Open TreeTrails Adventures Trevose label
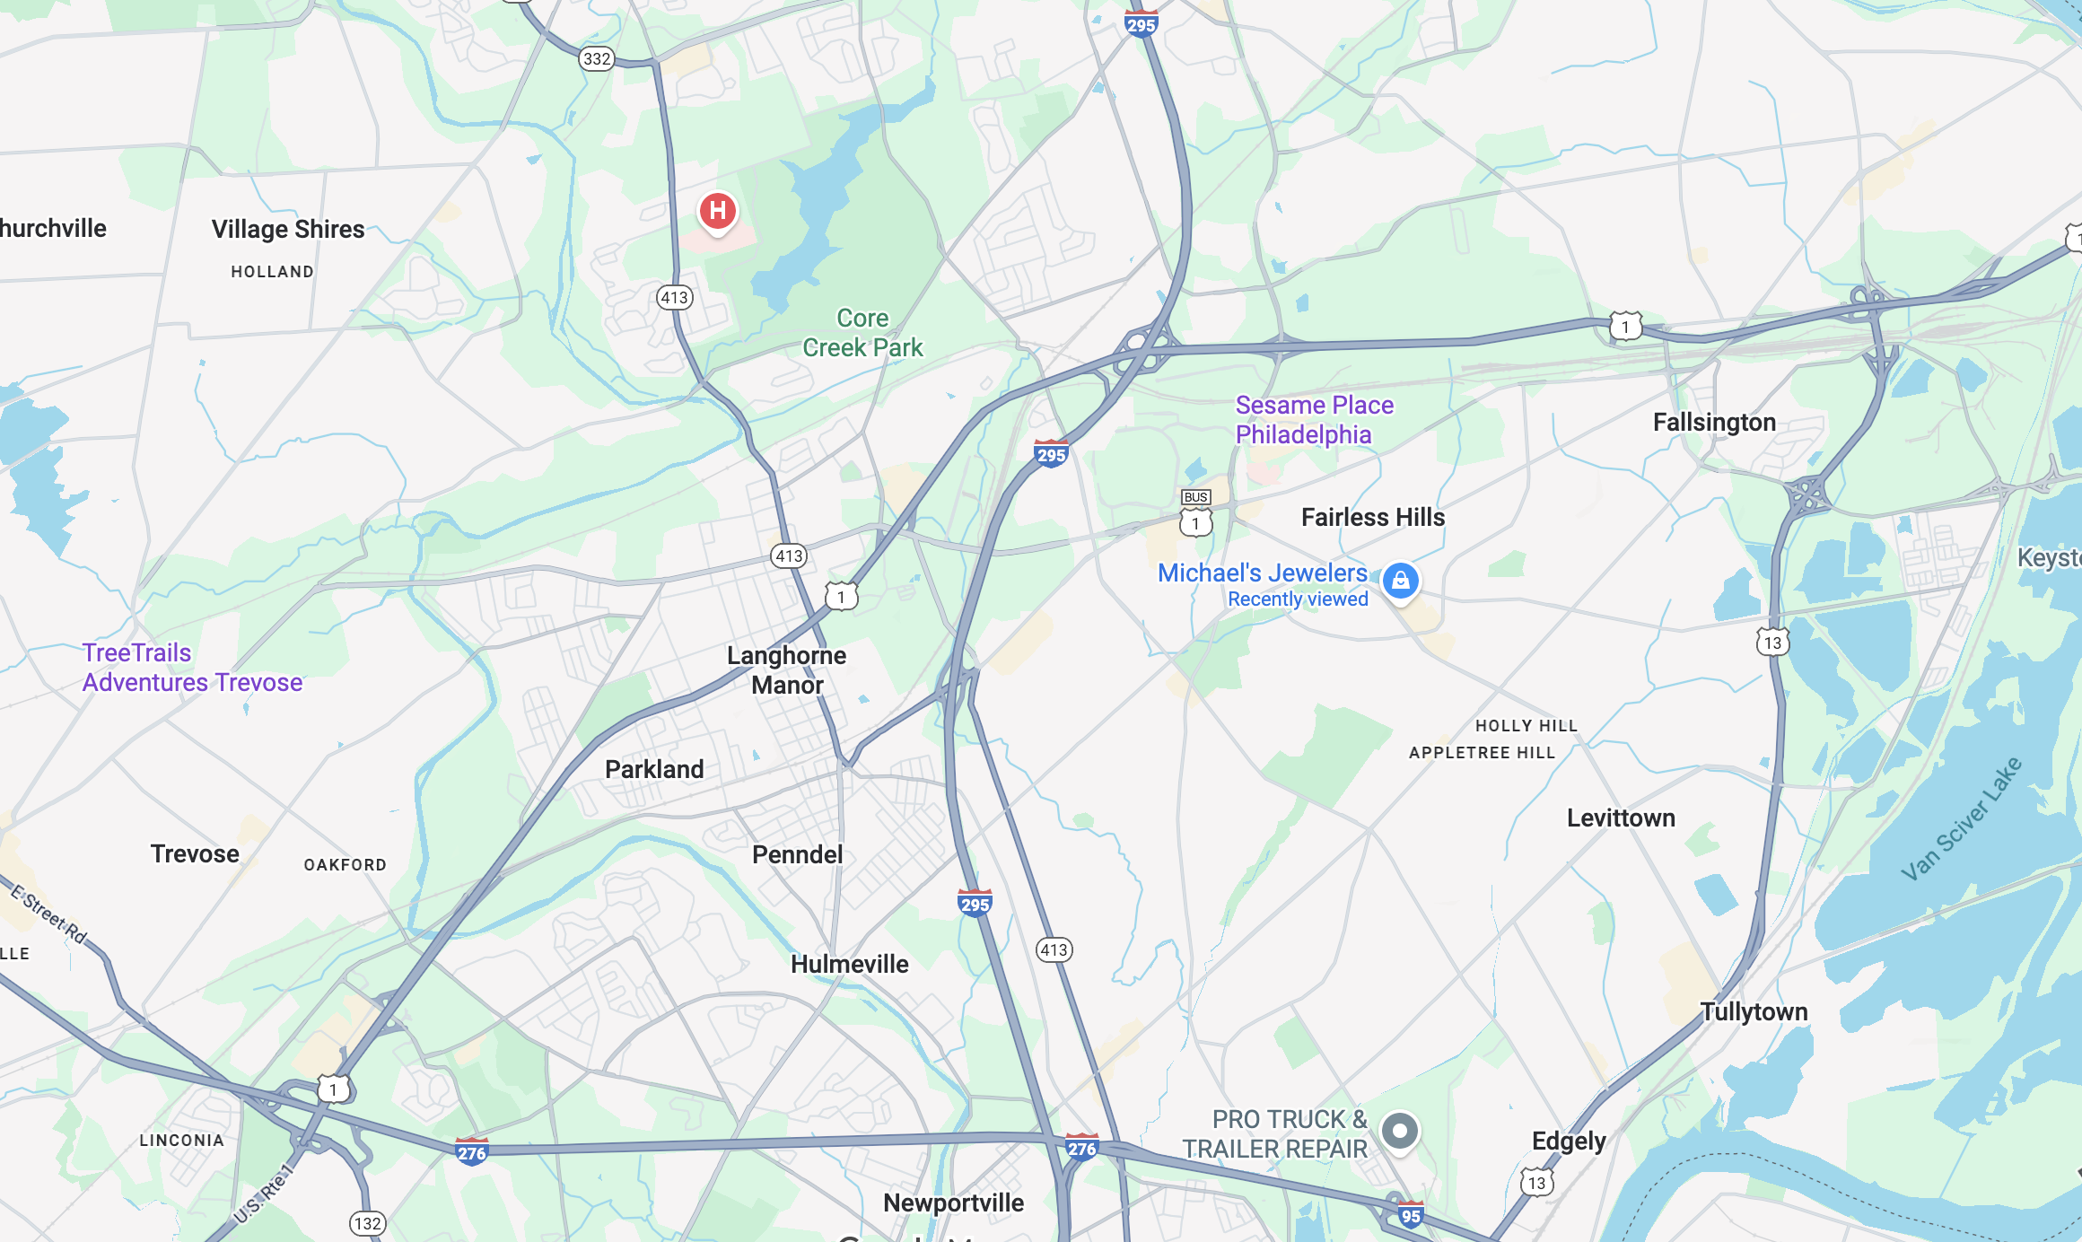Image resolution: width=2082 pixels, height=1242 pixels. tap(192, 668)
